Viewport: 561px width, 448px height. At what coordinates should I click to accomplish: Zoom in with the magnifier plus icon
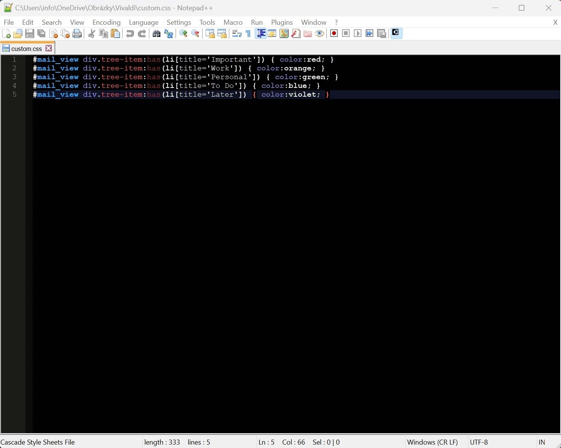tap(183, 33)
